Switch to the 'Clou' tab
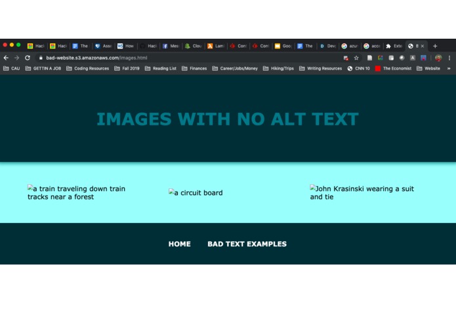Viewport: 456px width, 324px height. pyautogui.click(x=194, y=46)
